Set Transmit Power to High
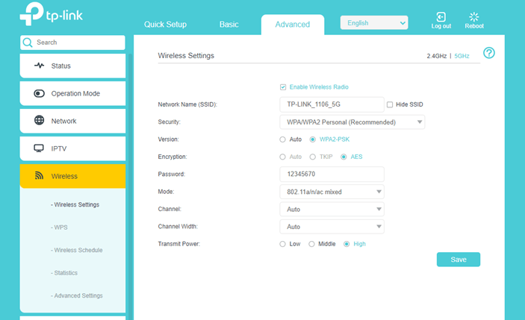This screenshot has height=320, width=525. click(x=347, y=244)
